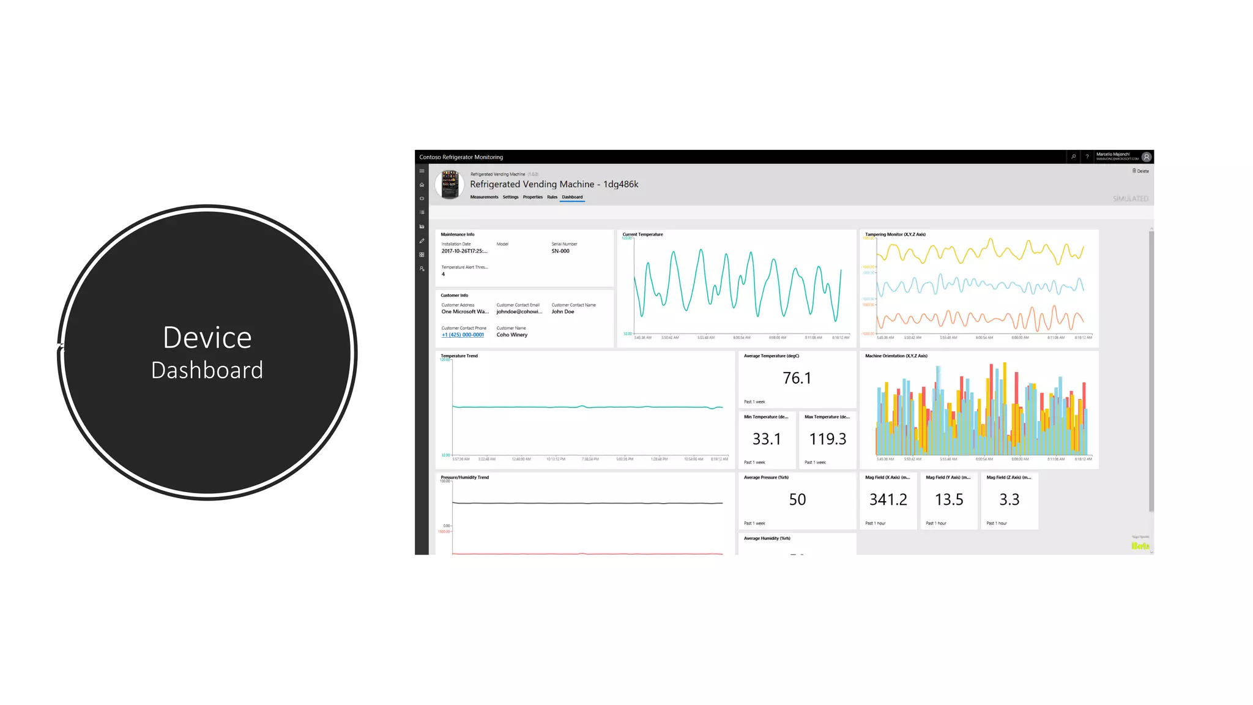The image size is (1253, 705).
Task: Click the Average Humidity tile title
Action: [x=767, y=539]
